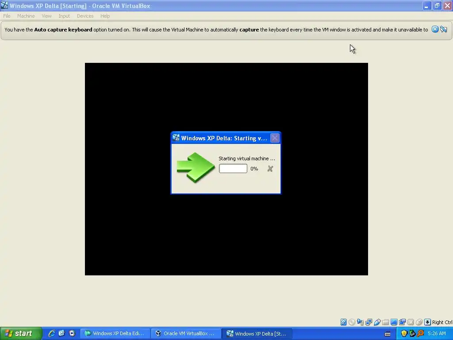Click the don't-show-again notification icon
453x340 pixels.
coord(443,29)
